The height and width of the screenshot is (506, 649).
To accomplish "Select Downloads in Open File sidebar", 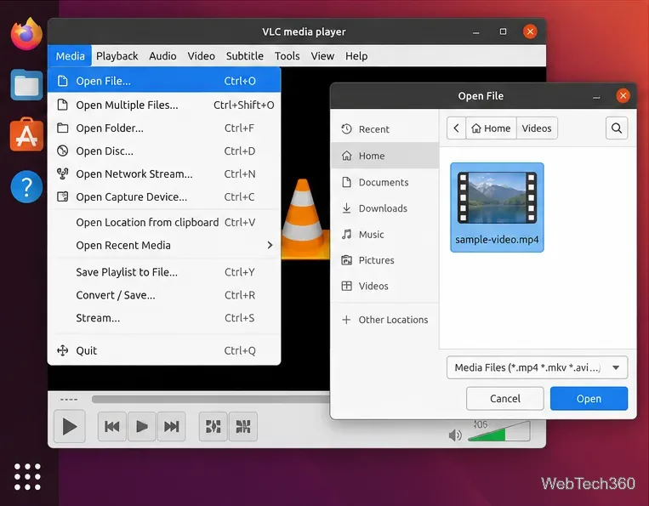I will click(385, 208).
